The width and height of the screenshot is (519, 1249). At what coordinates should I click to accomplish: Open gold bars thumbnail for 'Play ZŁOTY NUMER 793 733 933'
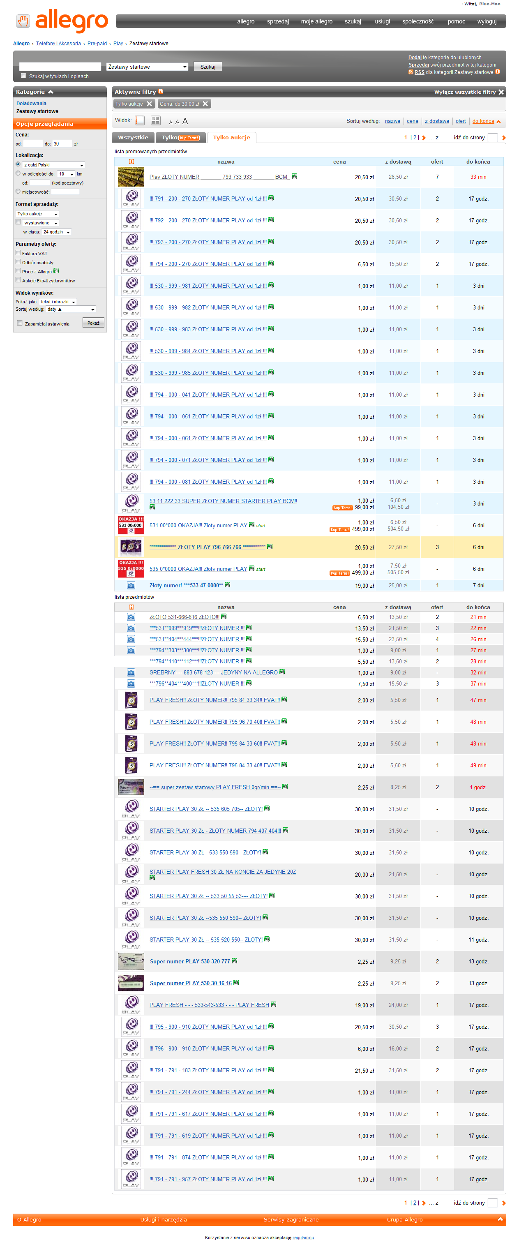(x=131, y=177)
